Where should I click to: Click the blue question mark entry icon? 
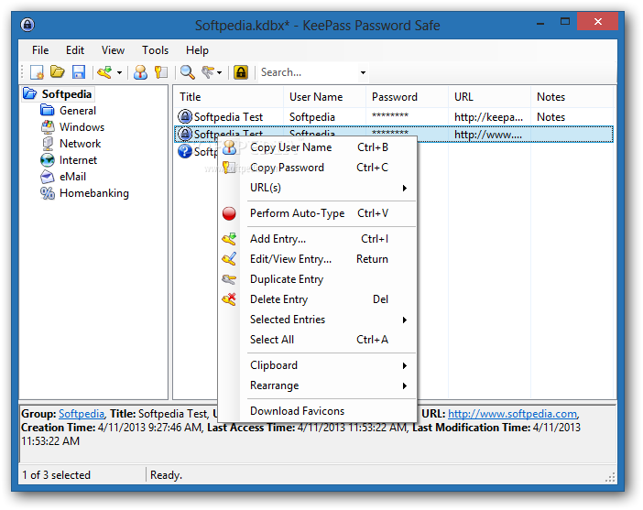[x=185, y=152]
